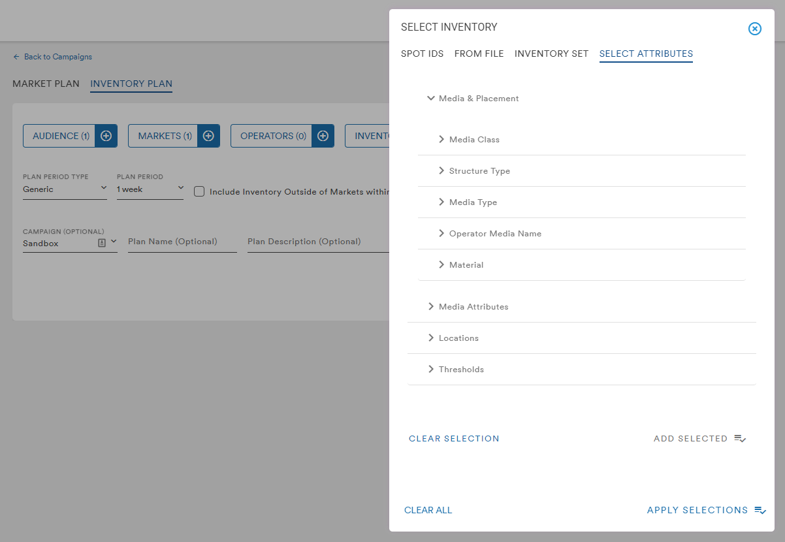Click the back arrow beside Back to Campaigns
This screenshot has height=542, width=785.
(x=16, y=57)
